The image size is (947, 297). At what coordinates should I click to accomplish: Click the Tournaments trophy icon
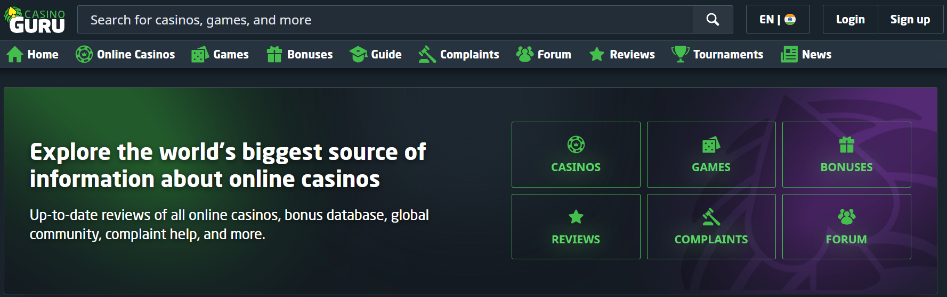[x=680, y=54]
